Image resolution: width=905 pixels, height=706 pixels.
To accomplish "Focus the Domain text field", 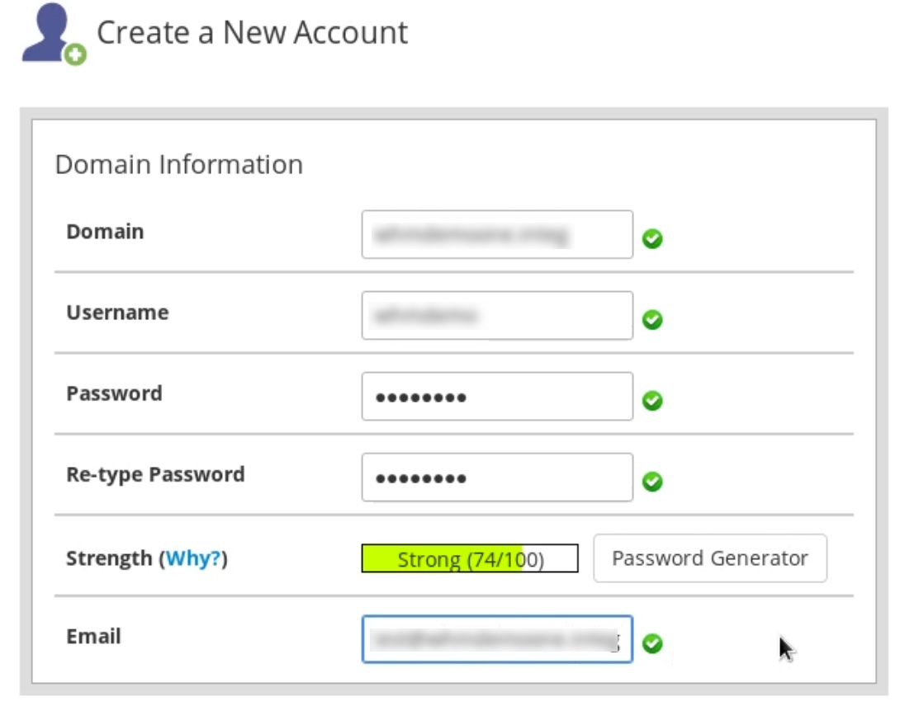I will pos(497,234).
